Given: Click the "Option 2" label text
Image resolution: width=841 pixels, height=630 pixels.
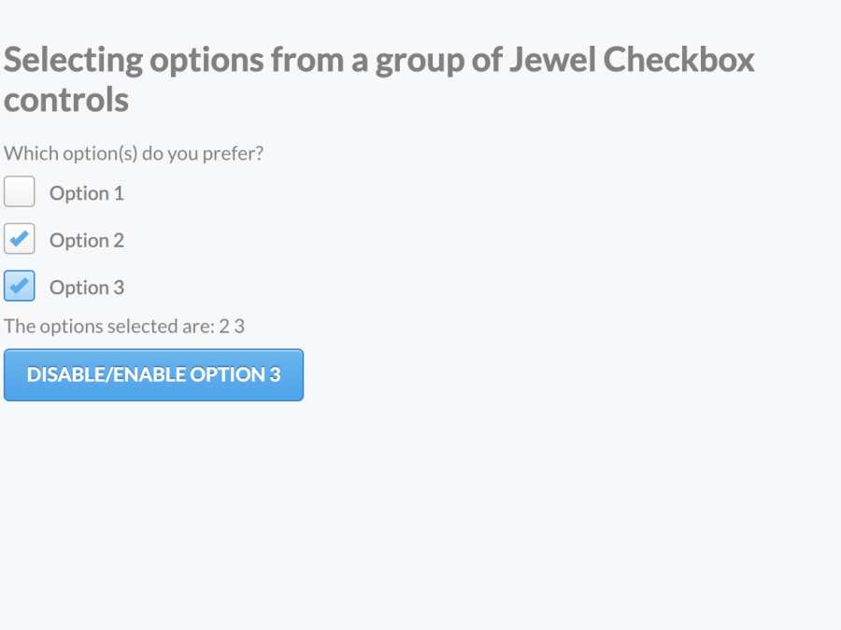Looking at the screenshot, I should [x=87, y=241].
